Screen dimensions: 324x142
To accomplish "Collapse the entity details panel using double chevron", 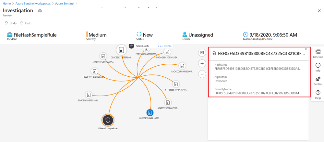I will click(x=306, y=49).
